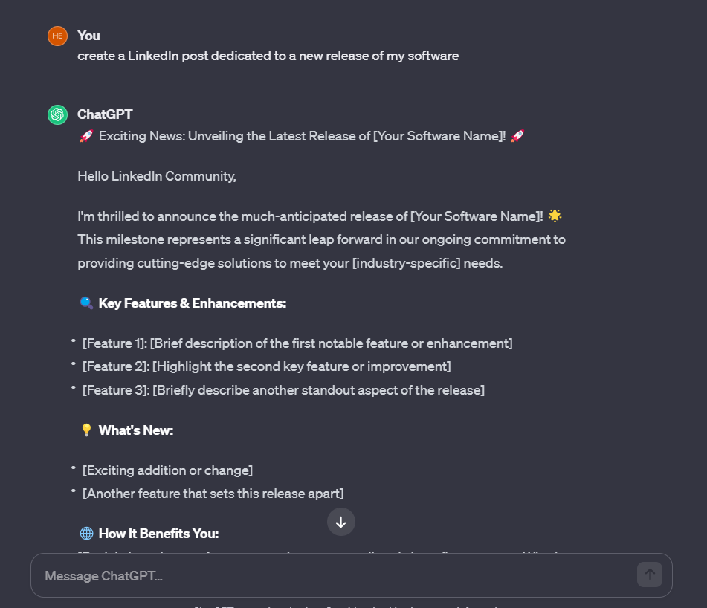This screenshot has height=608, width=707.
Task: Click the "You" sender name label
Action: 88,36
